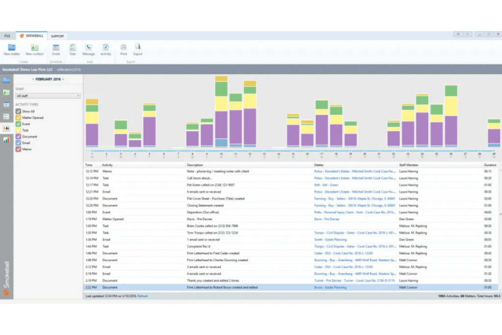Add a Task via ribbon icon
Screen dimensions: 502x335
pyautogui.click(x=73, y=50)
